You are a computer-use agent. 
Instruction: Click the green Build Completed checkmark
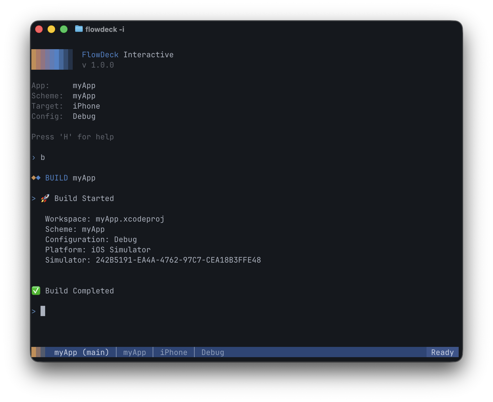click(36, 291)
